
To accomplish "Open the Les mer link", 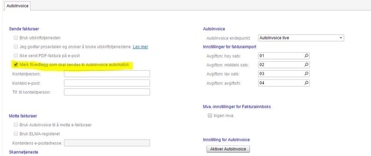I will pos(140,47).
